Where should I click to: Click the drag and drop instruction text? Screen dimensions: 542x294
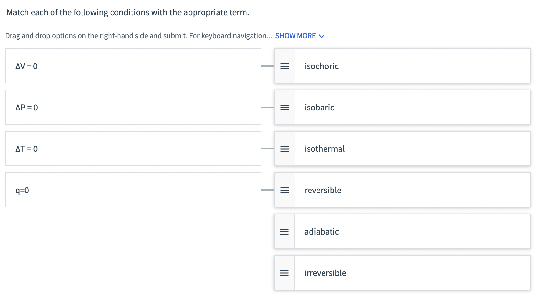139,36
